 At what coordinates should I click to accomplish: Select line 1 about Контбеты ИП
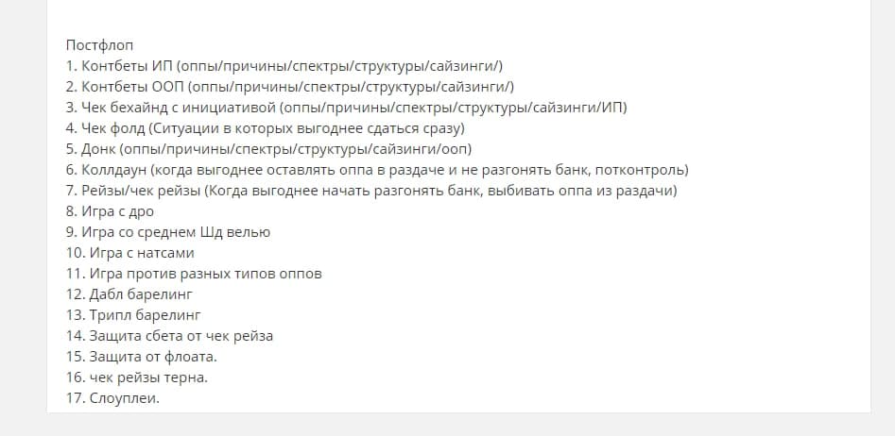click(284, 66)
